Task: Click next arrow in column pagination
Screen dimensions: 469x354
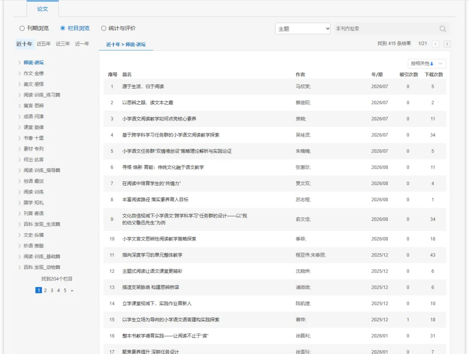Action: pyautogui.click(x=72, y=290)
